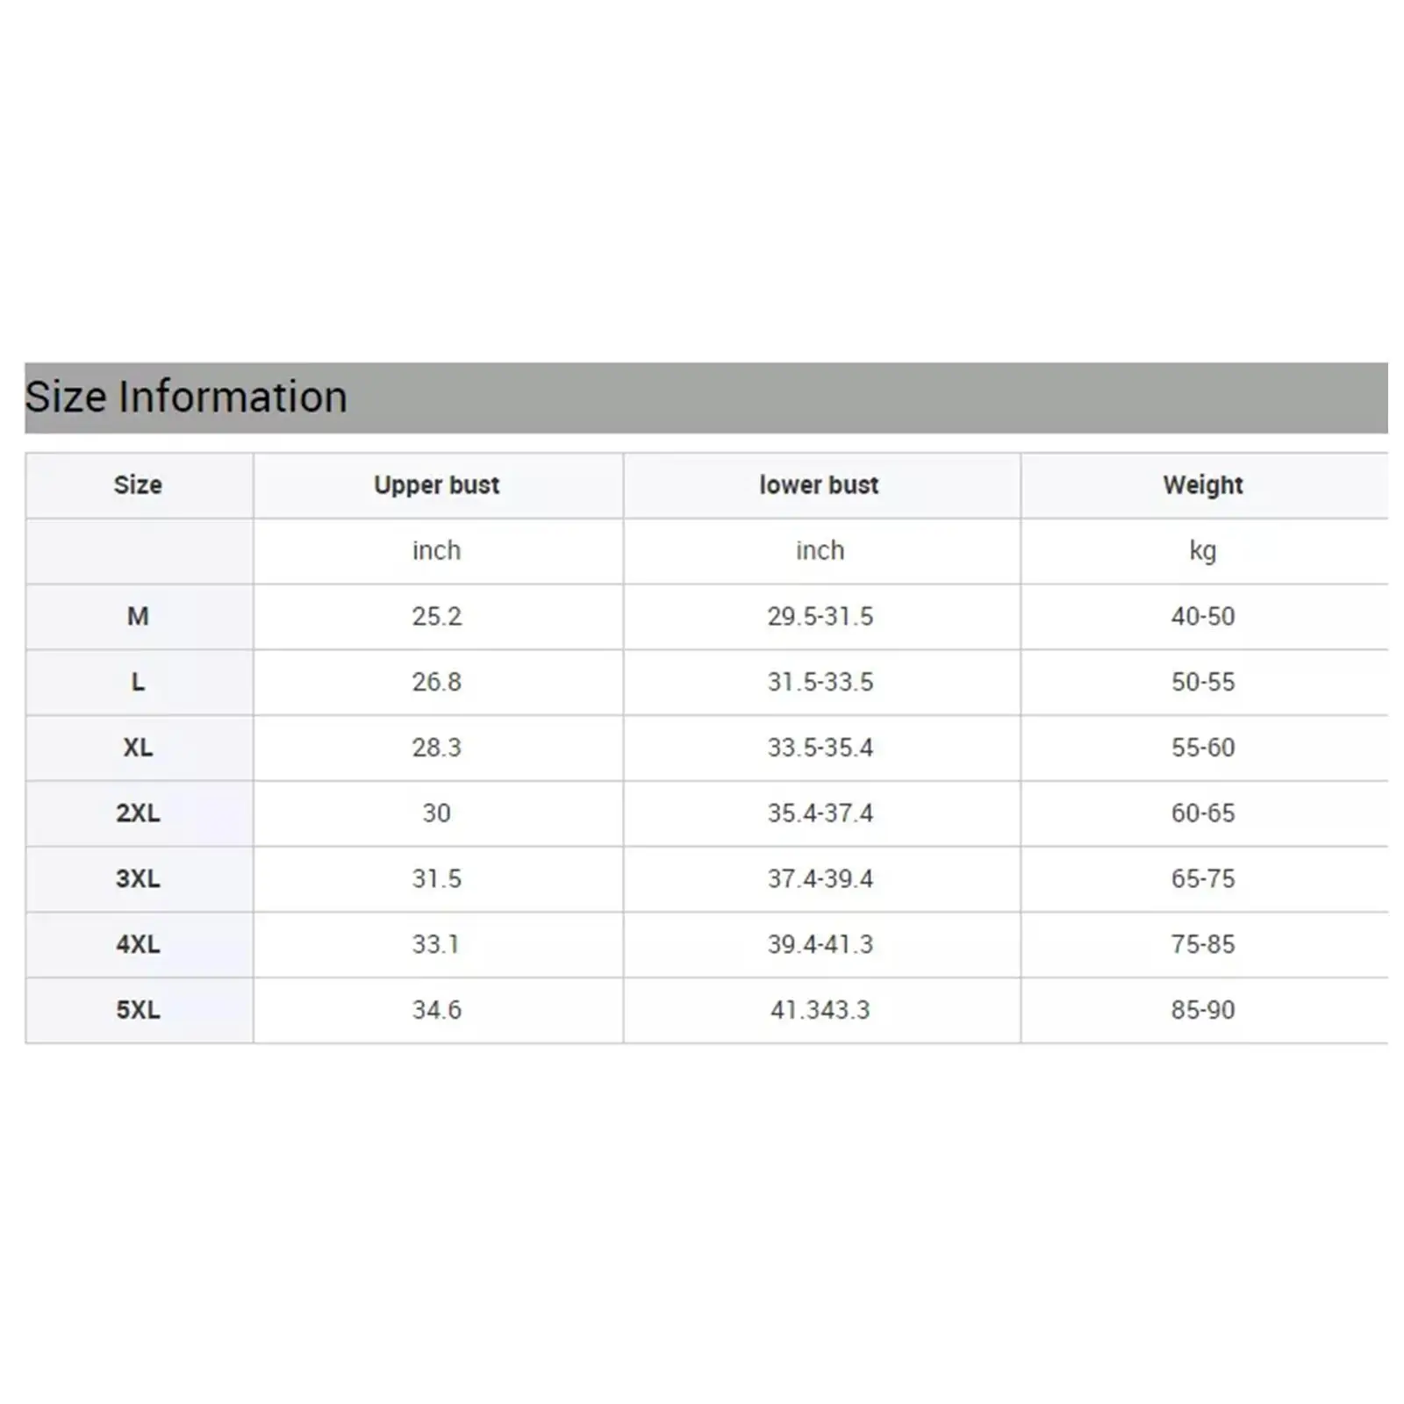Select the 33.1 upper bust value
This screenshot has height=1404, width=1404.
[x=436, y=945]
